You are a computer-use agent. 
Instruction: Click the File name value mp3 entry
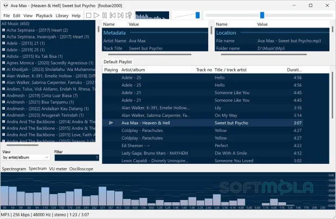point(289,41)
